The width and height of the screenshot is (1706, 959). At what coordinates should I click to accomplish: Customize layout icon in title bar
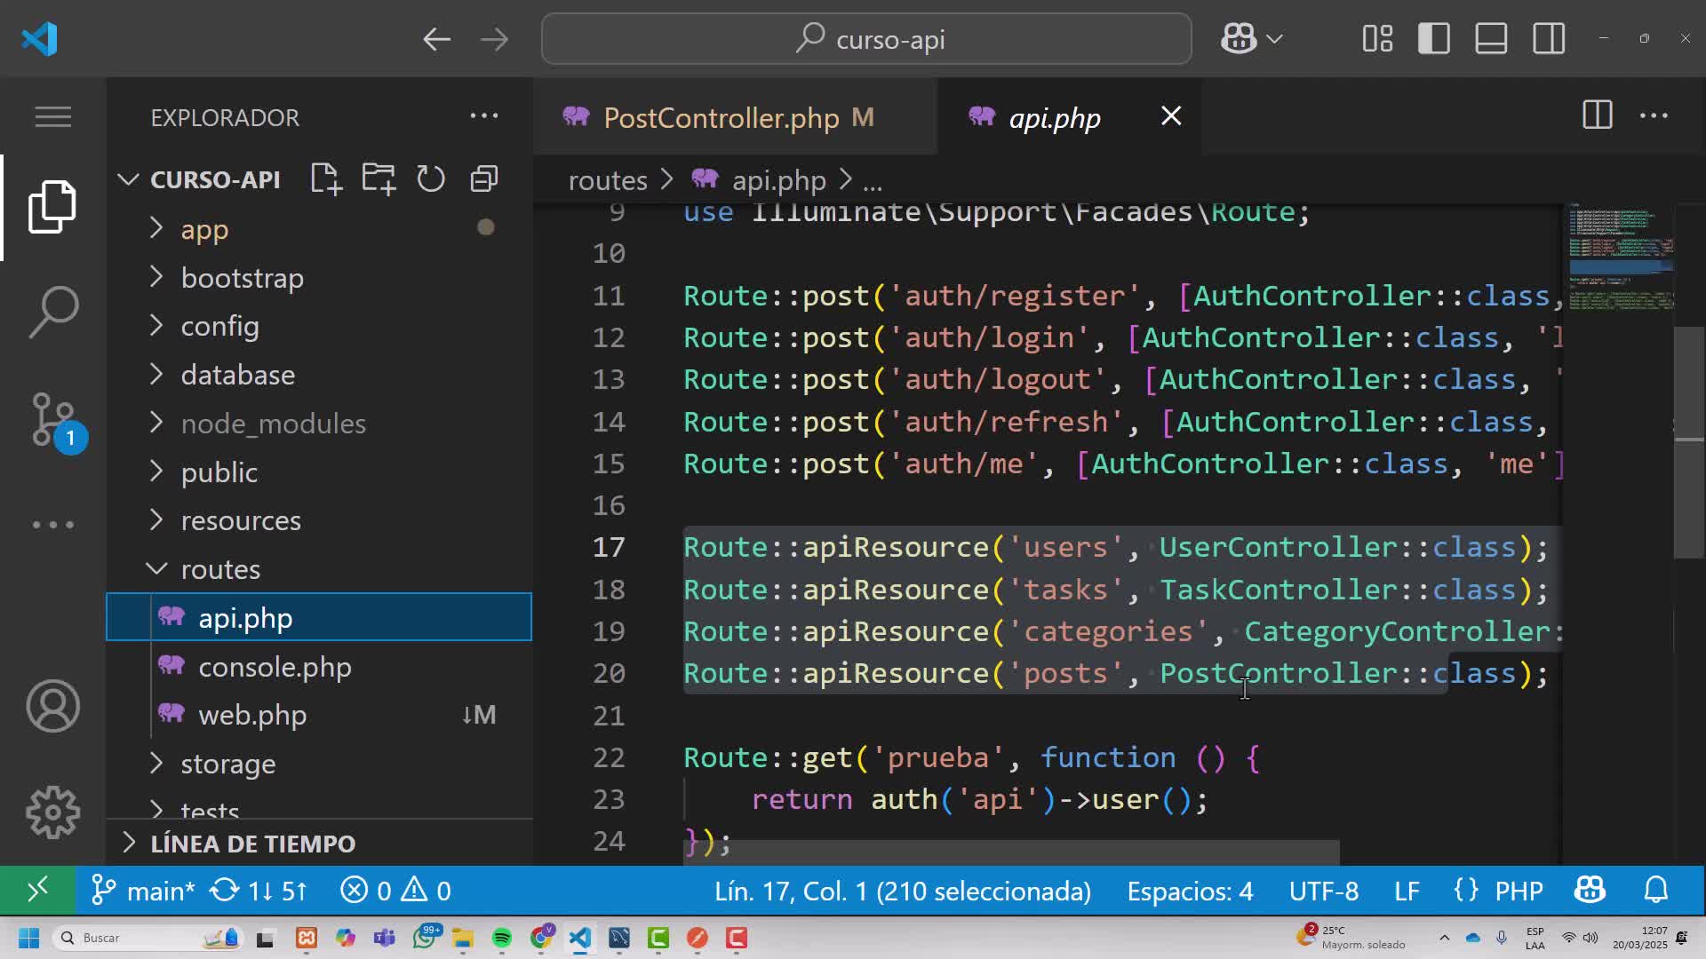(x=1377, y=39)
